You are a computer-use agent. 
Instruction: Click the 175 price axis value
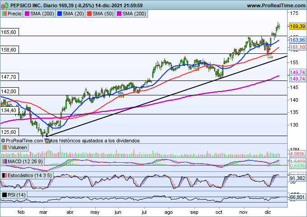click(x=294, y=13)
